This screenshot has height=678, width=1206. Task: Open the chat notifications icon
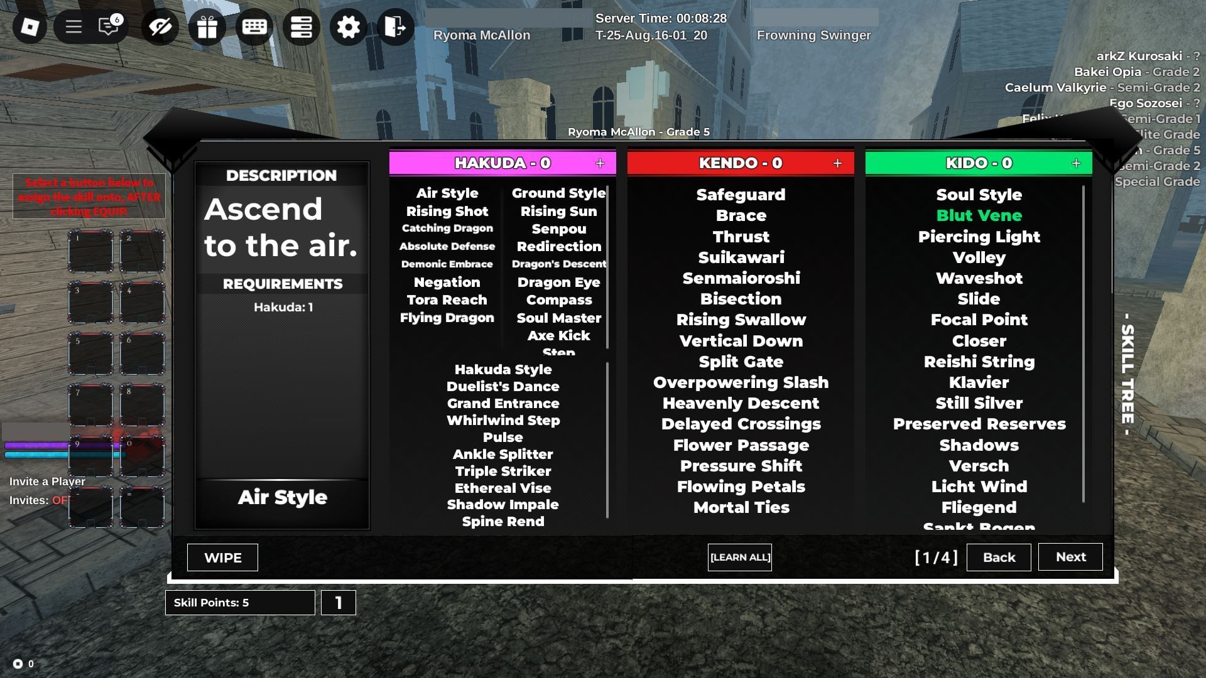(109, 27)
